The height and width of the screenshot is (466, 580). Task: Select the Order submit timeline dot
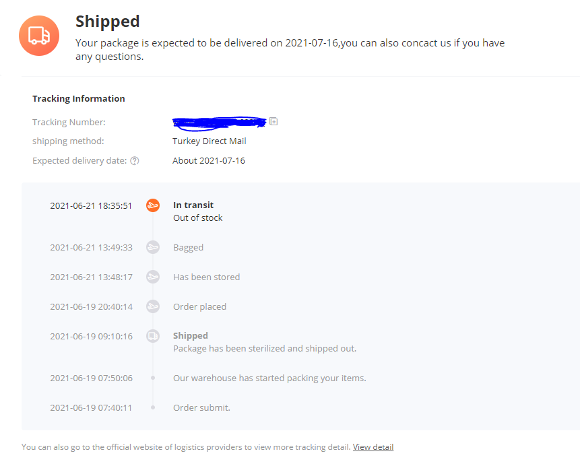[153, 407]
